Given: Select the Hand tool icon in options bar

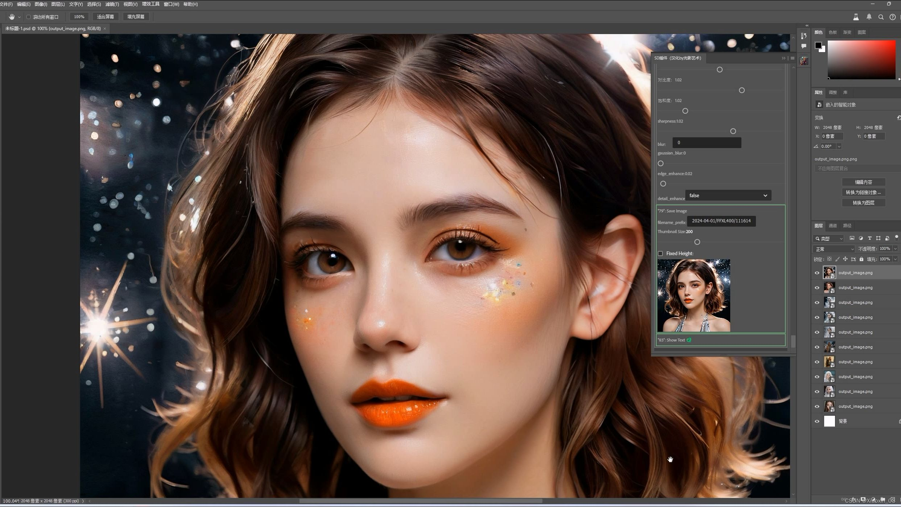Looking at the screenshot, I should coord(12,17).
